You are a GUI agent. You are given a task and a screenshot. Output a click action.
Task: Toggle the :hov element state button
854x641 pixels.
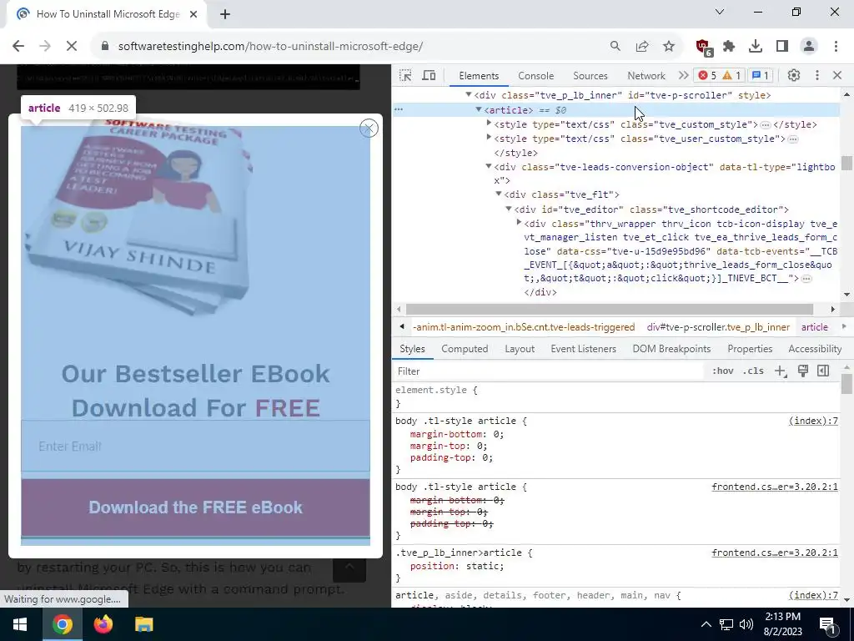pyautogui.click(x=722, y=371)
